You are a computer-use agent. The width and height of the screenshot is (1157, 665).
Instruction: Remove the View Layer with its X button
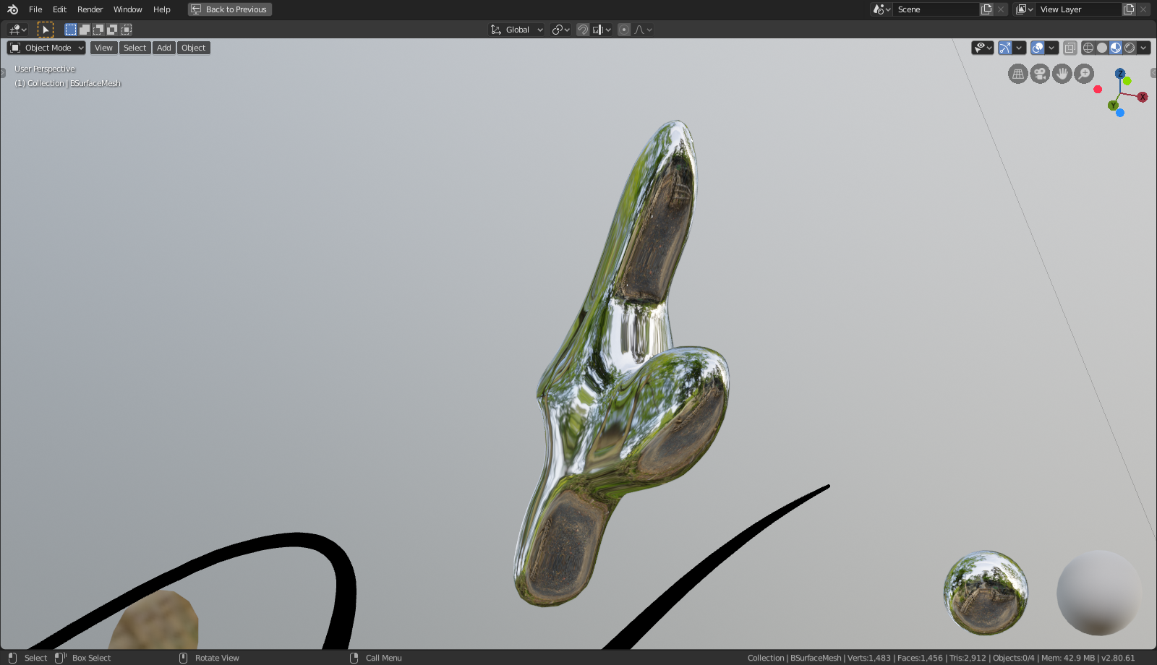1143,9
